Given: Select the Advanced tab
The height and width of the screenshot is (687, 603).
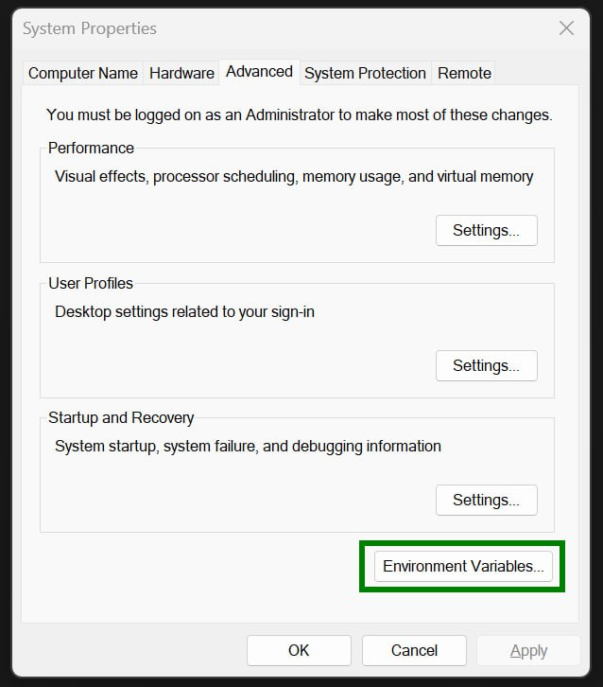Looking at the screenshot, I should 259,72.
